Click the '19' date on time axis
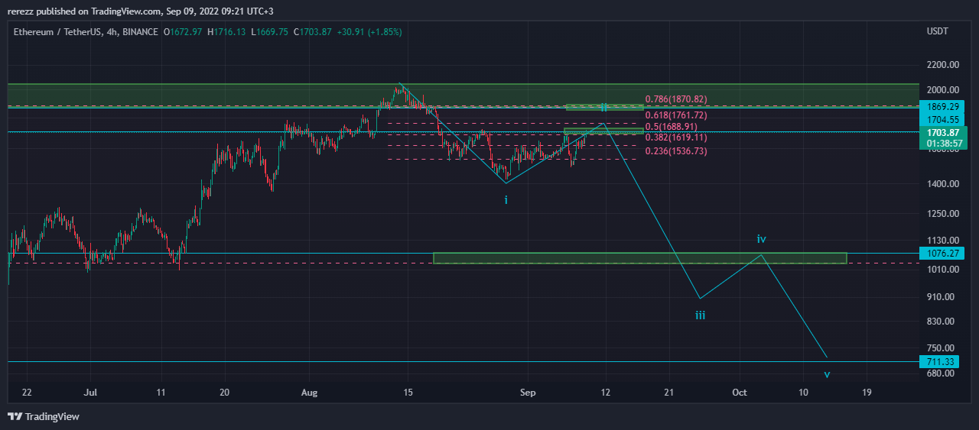 (x=866, y=392)
